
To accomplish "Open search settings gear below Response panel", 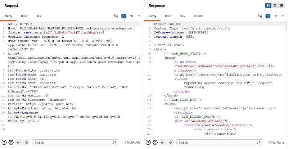I will pyautogui.click(x=155, y=143).
